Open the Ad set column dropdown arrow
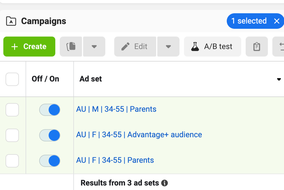The width and height of the screenshot is (284, 190). click(x=279, y=80)
